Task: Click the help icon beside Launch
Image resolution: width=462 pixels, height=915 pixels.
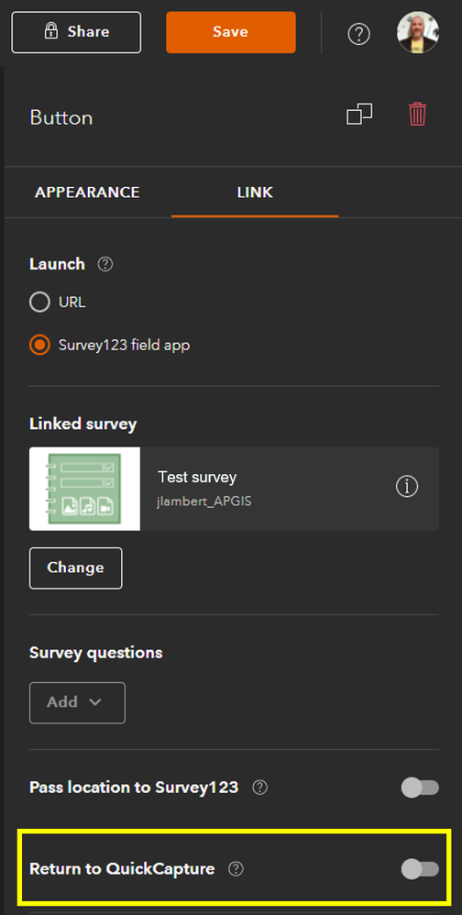Action: point(105,264)
